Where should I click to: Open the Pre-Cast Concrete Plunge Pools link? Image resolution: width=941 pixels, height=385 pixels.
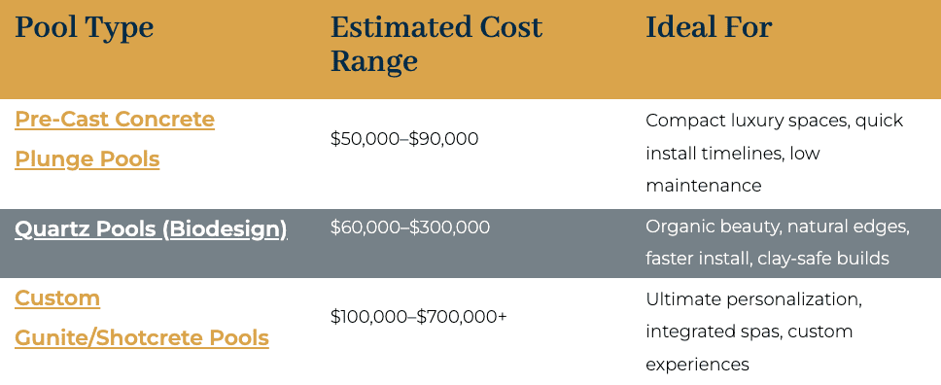(114, 139)
